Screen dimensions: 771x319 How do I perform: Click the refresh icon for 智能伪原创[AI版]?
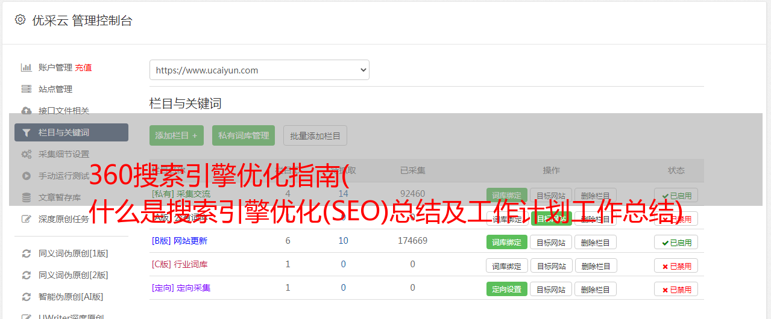27,297
